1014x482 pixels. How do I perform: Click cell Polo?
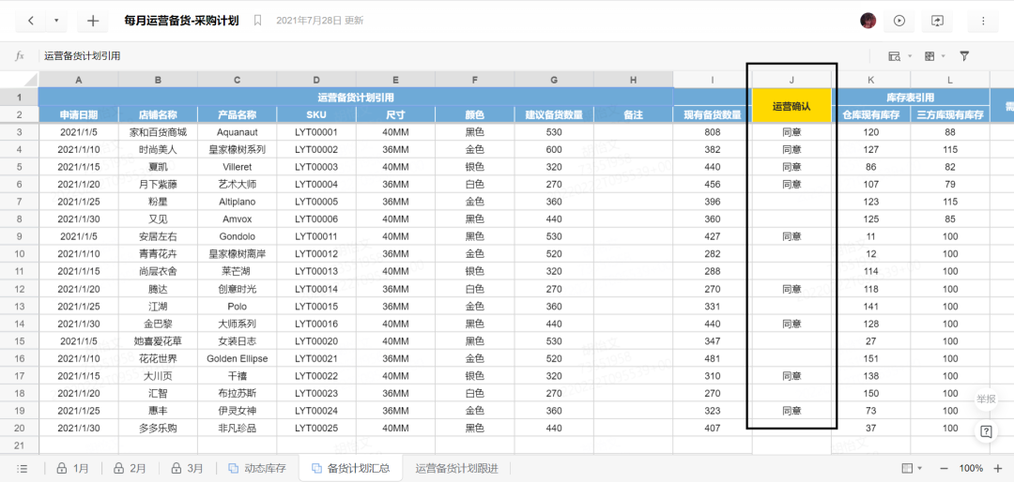point(237,307)
